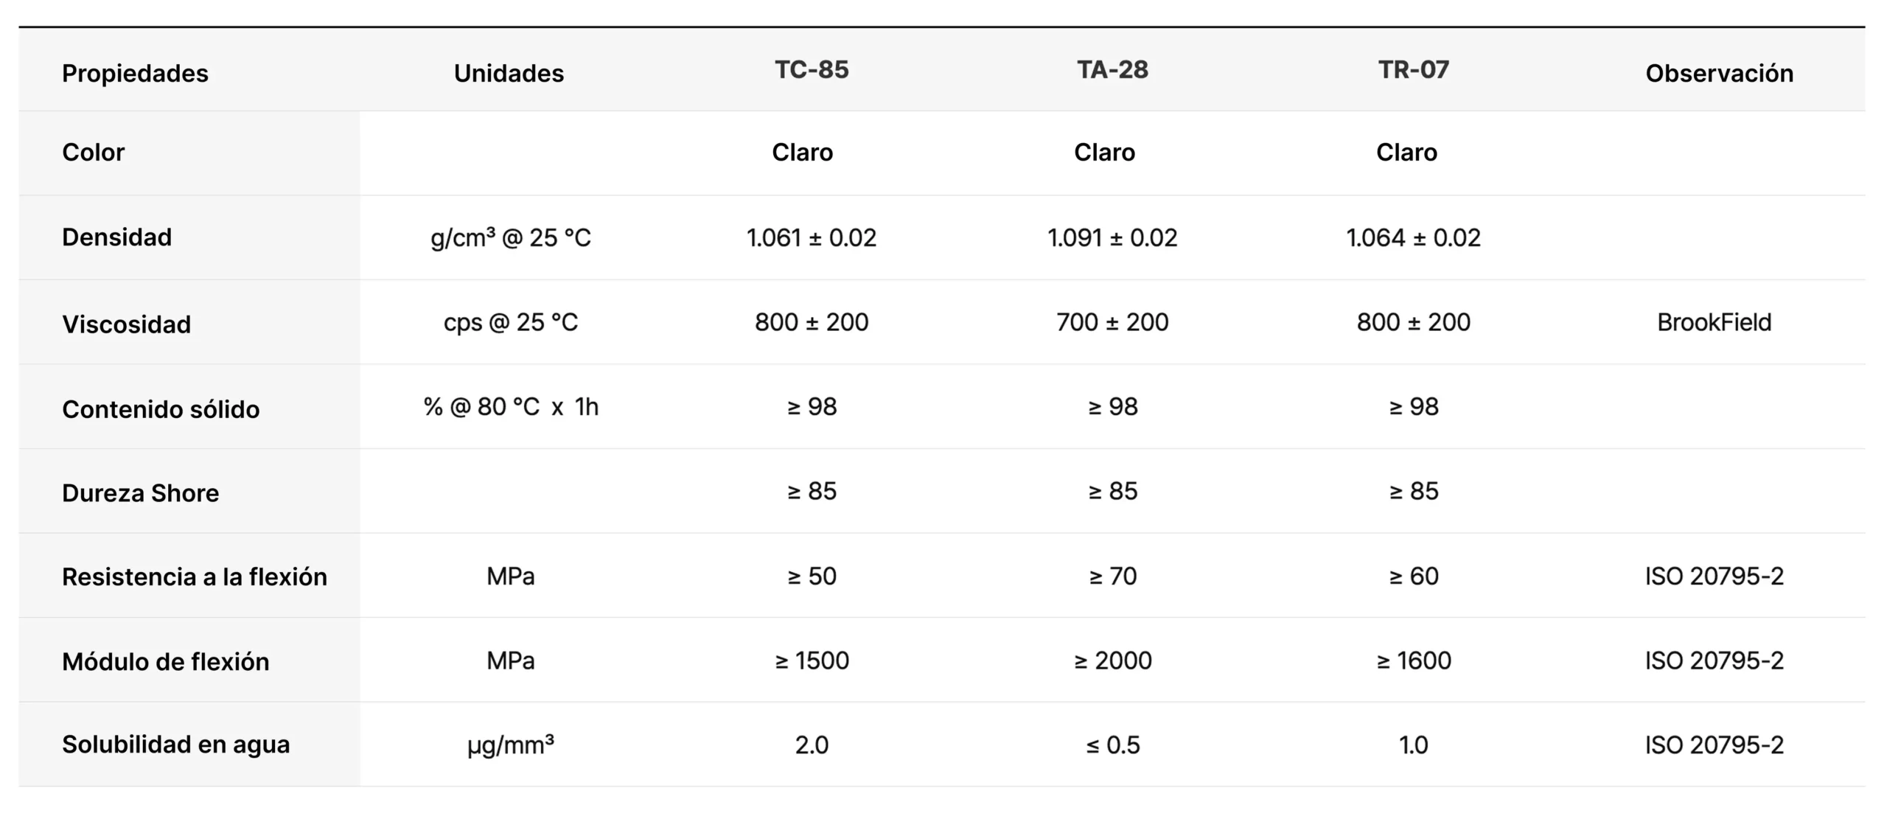Screen dimensions: 1887x819
Task: Click the Viscosidad row label
Action: pos(126,324)
